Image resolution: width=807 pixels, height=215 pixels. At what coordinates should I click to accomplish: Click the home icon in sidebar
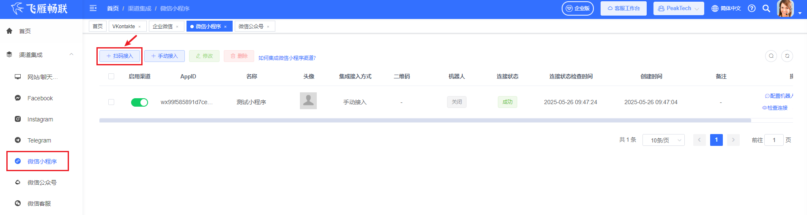point(9,31)
